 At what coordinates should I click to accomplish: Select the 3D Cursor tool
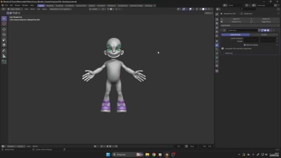click(4, 24)
